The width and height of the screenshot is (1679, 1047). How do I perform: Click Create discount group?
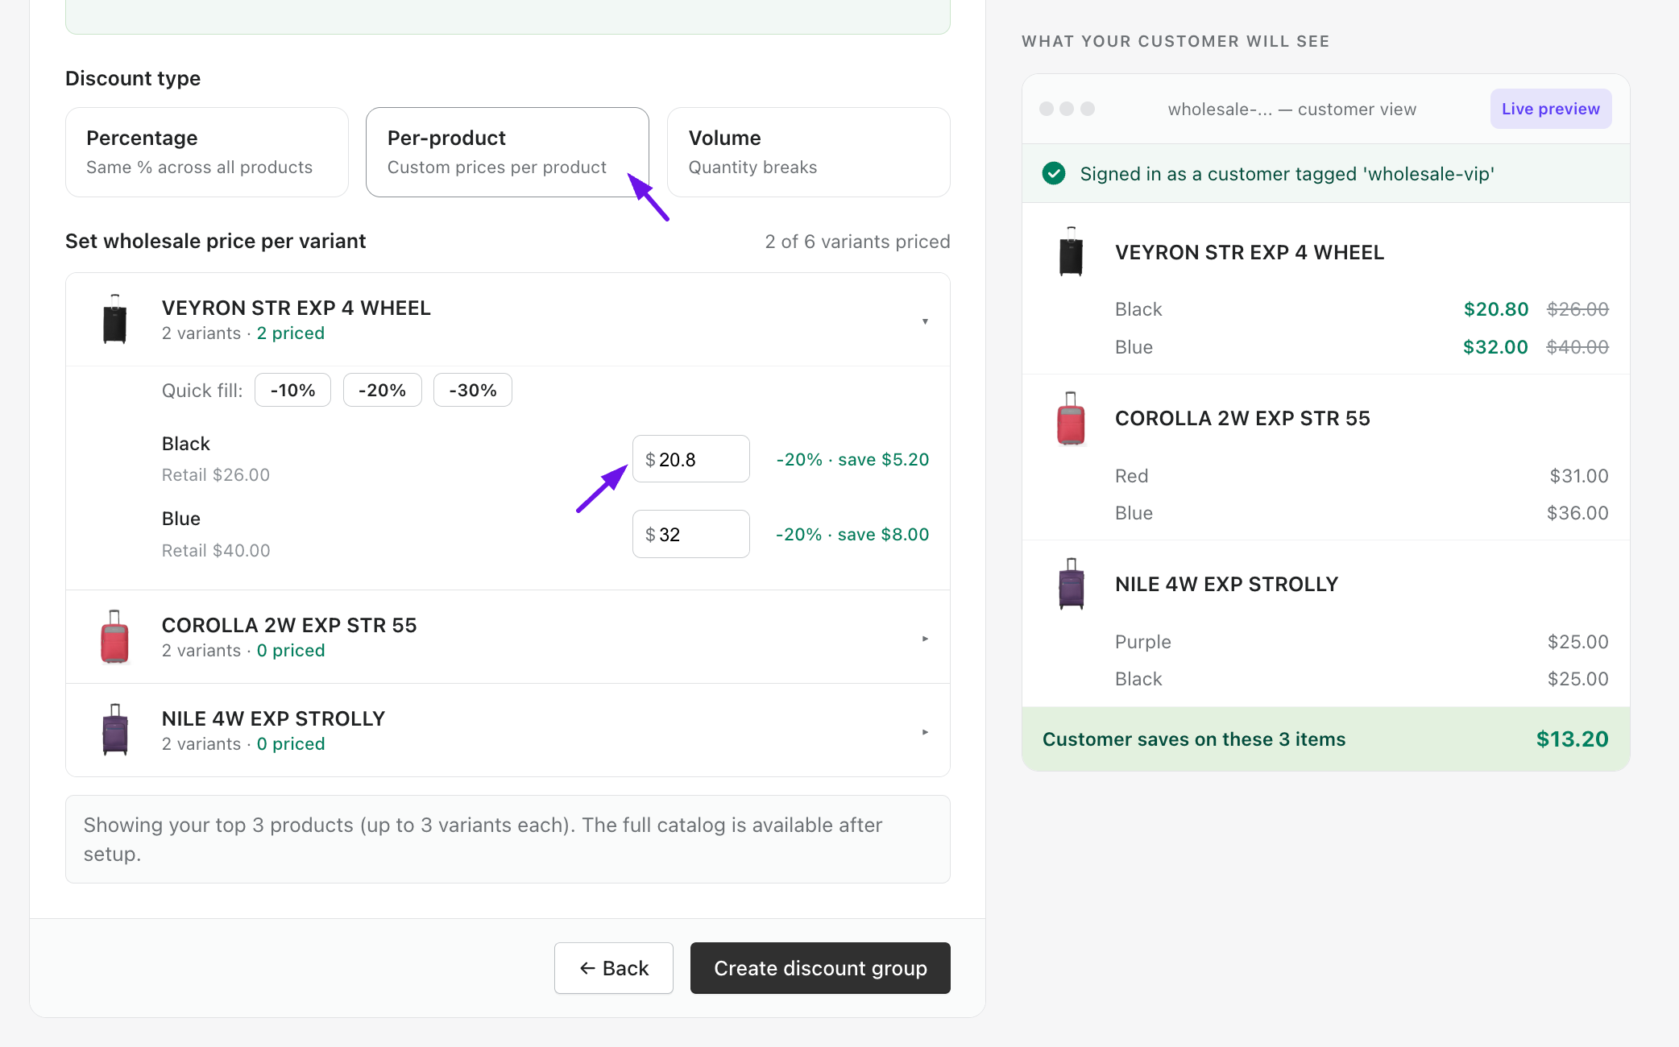(820, 968)
